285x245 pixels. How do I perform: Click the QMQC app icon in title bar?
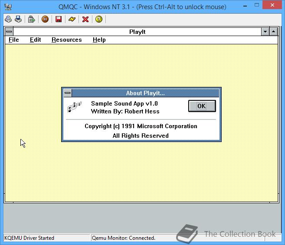click(x=8, y=7)
